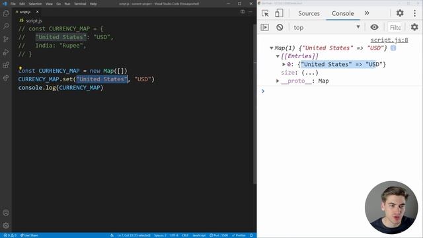The image size is (423, 238).
Task: Switch to the Console tab
Action: (343, 13)
